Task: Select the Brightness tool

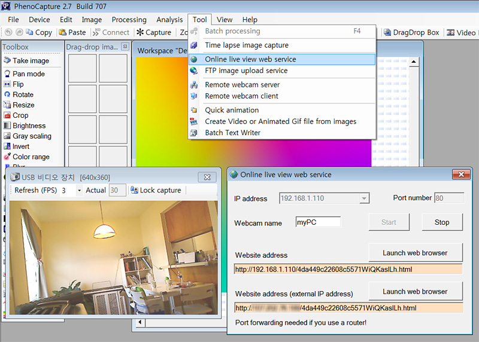Action: pyautogui.click(x=29, y=126)
